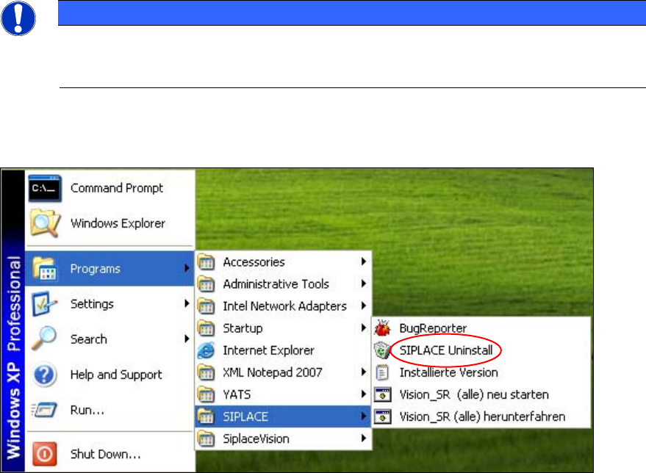This screenshot has height=473, width=646.
Task: Open the Startup group label
Action: (x=243, y=328)
